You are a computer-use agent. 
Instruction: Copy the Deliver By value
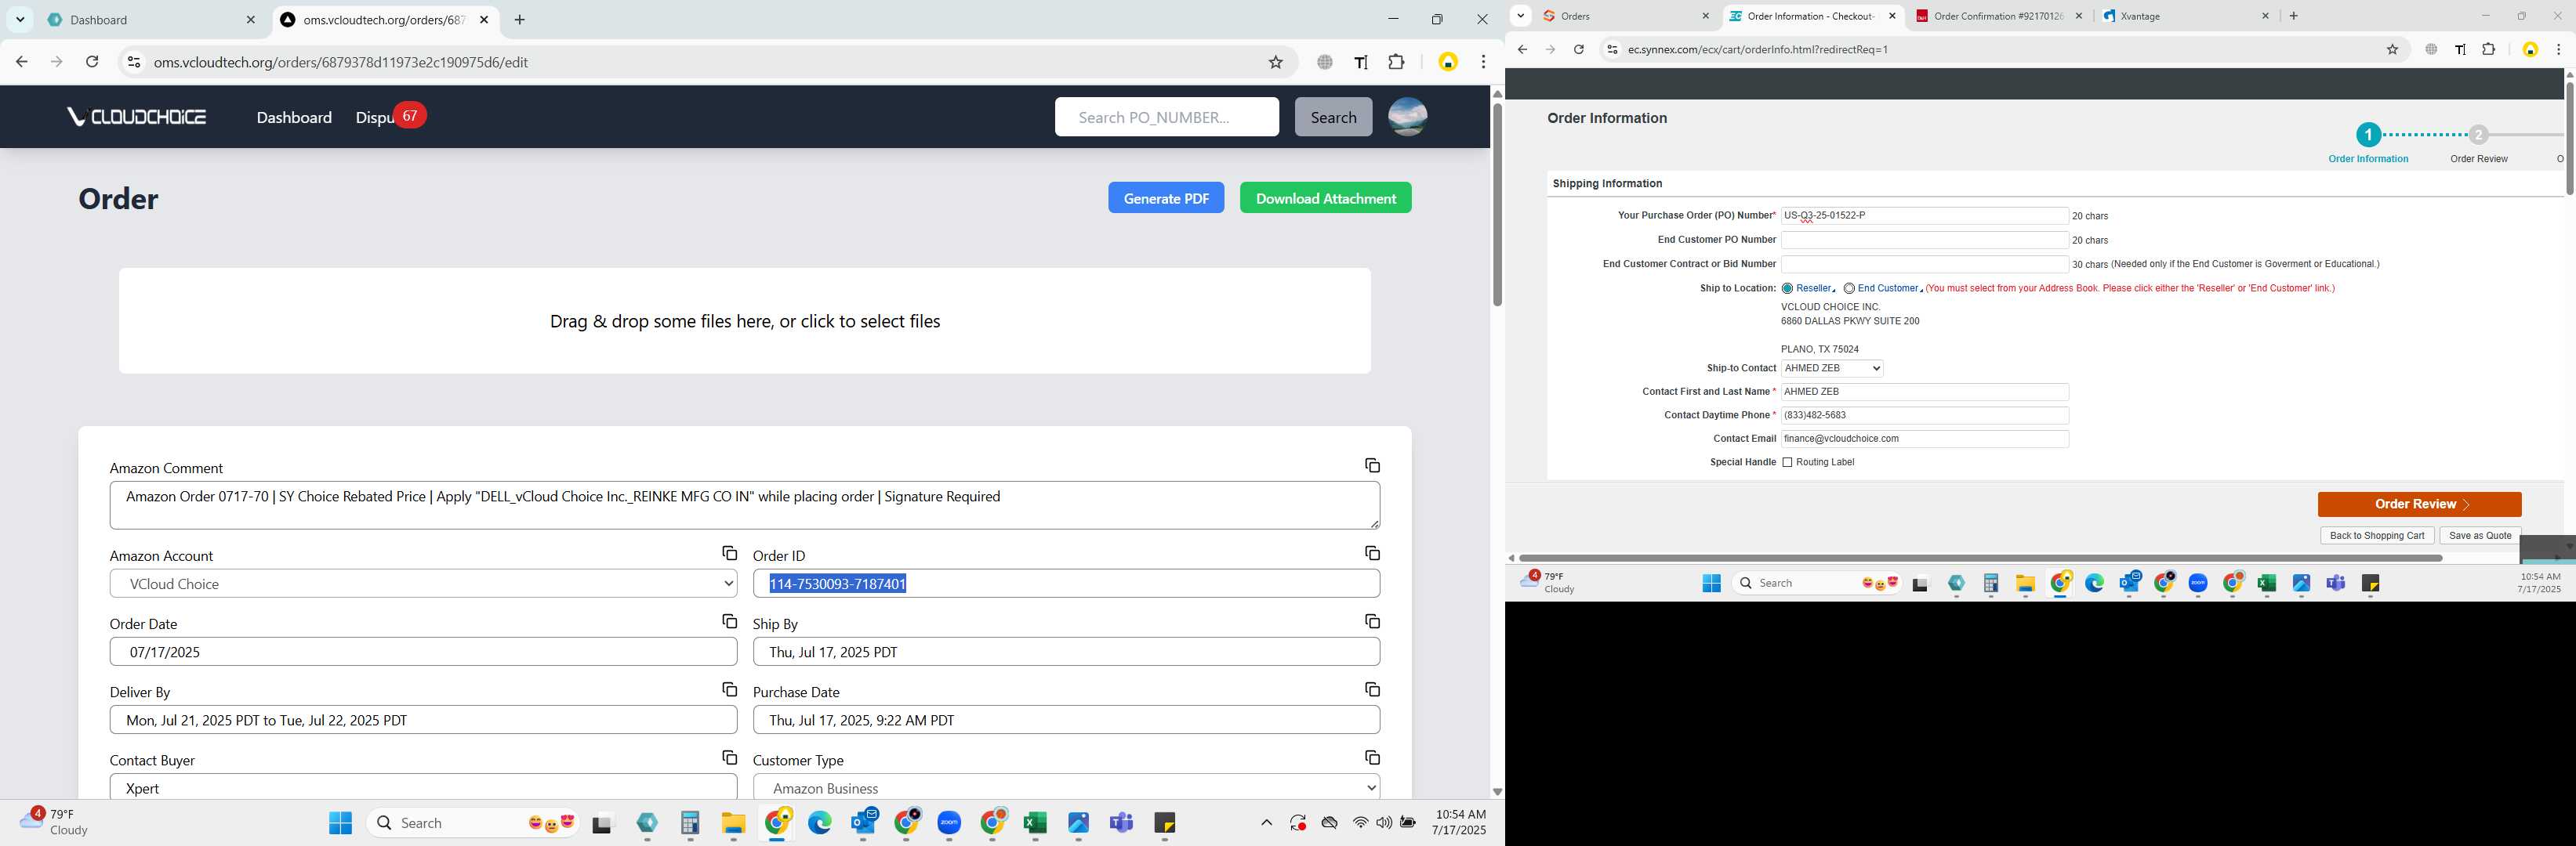[x=729, y=689]
